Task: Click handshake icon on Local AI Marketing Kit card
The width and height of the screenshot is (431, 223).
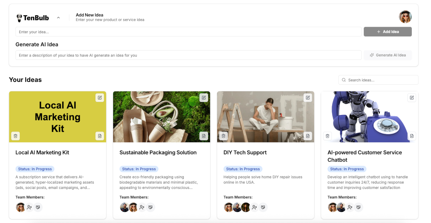Action: click(38, 207)
